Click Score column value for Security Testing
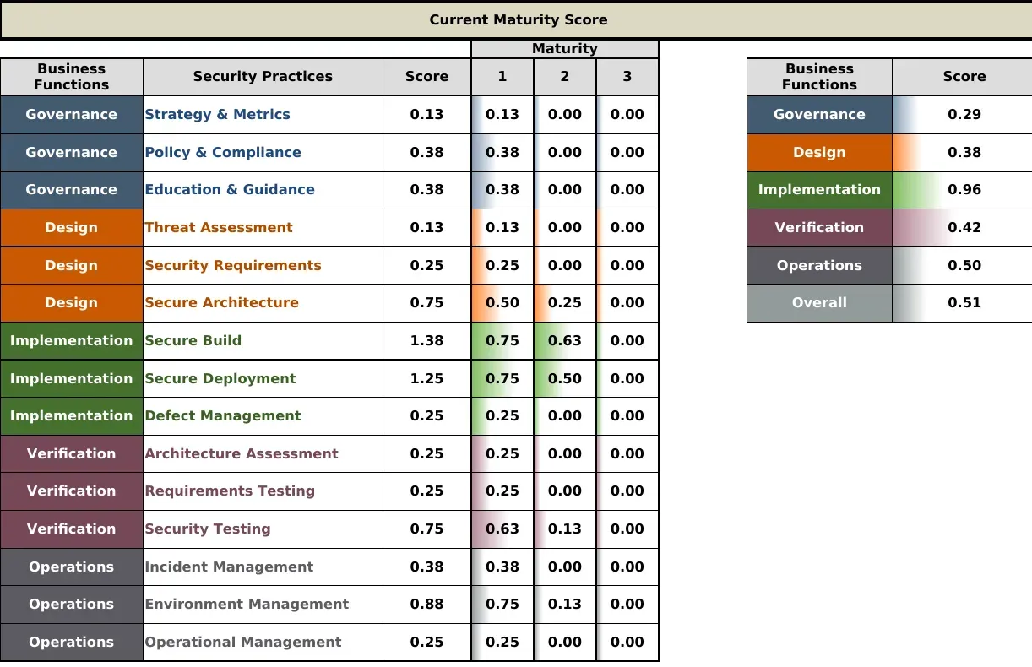 [426, 529]
